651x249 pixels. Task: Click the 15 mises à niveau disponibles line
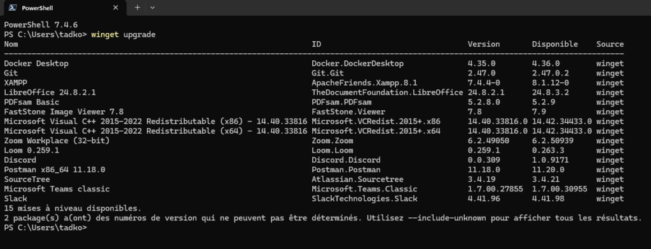coord(72,208)
